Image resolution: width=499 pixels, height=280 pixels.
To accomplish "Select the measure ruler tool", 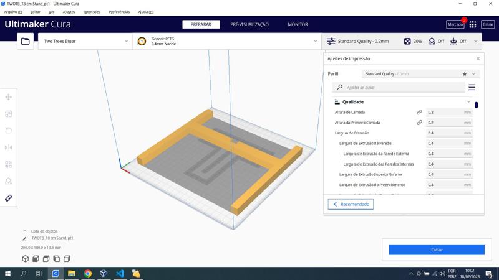I will pos(9,198).
